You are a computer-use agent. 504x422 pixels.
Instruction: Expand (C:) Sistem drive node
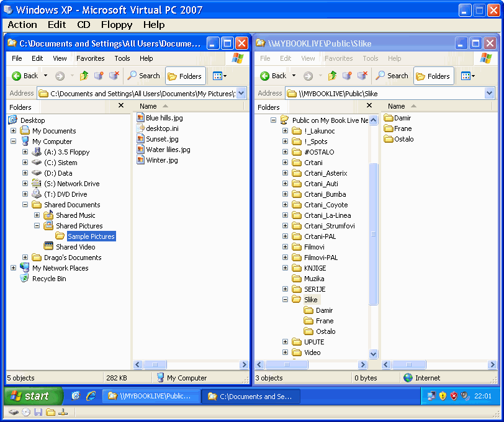pos(25,163)
